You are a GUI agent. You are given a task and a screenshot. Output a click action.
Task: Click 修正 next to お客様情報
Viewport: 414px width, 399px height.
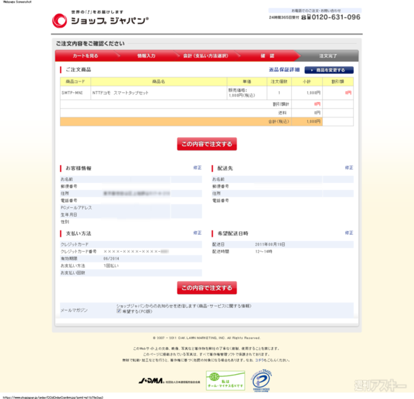197,168
